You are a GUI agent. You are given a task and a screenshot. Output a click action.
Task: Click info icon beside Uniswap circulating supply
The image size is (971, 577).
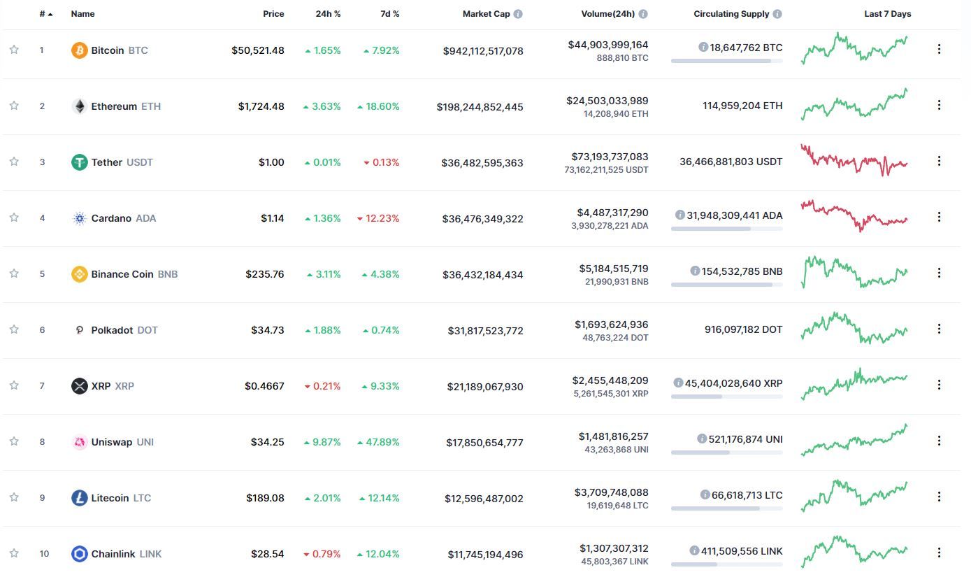point(702,439)
